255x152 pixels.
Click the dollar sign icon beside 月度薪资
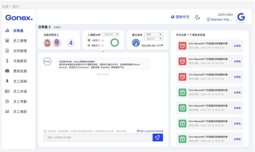(x=7, y=61)
